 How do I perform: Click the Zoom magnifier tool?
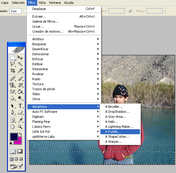coord(20,127)
